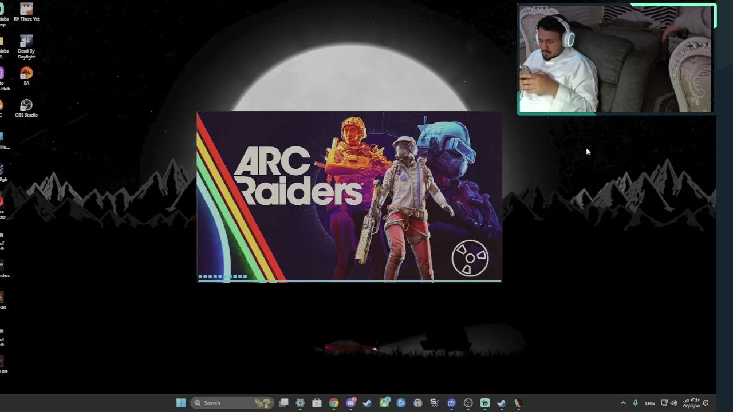Open the Windows Start menu
The image size is (733, 412).
tap(181, 403)
